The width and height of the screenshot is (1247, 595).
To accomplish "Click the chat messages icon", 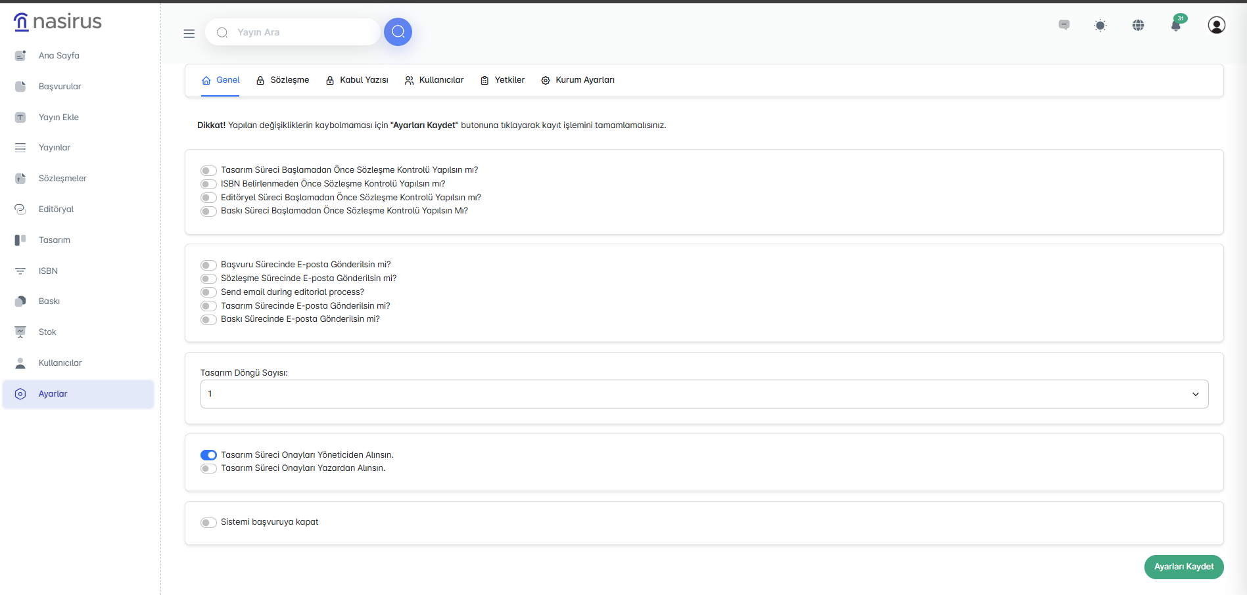I will coord(1064,25).
